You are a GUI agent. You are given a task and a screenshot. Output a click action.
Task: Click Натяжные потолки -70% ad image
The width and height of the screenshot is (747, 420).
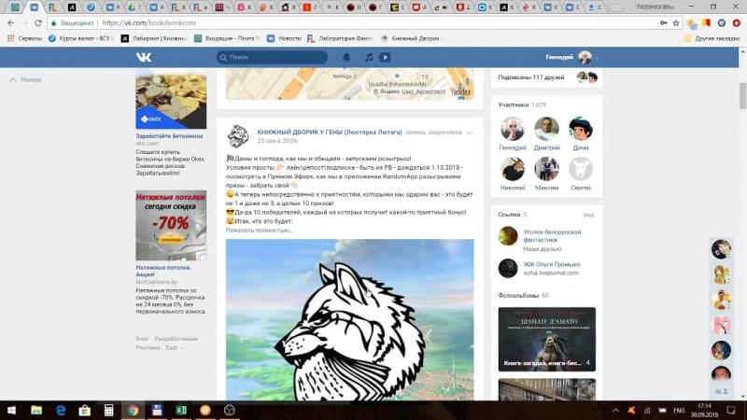[x=171, y=226]
